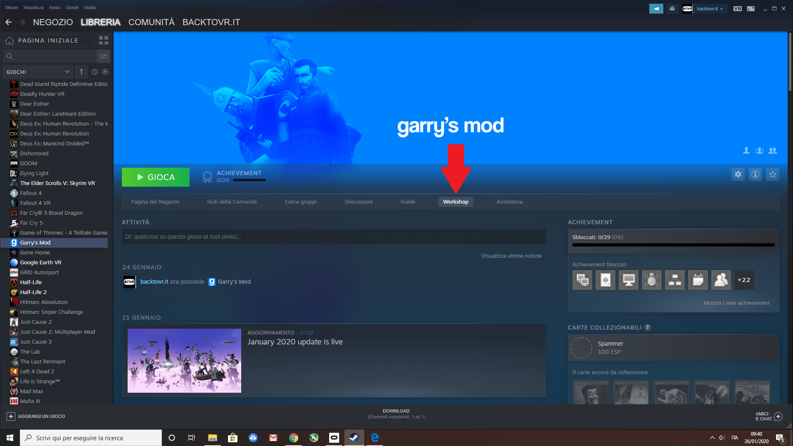Open the Guide tab

(408, 202)
